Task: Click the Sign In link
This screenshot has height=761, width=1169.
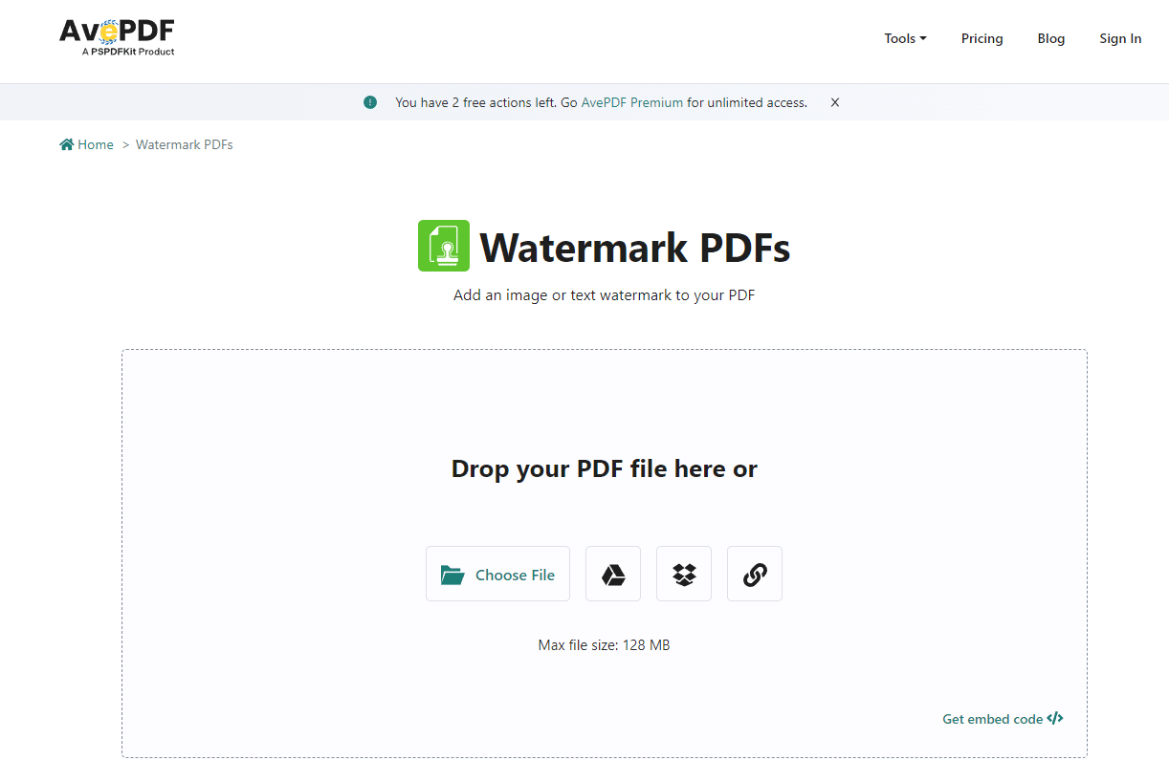Action: click(1120, 38)
